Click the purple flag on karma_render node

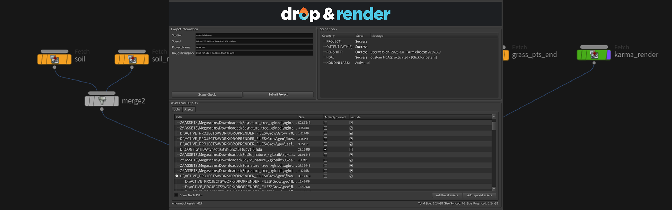[609, 55]
